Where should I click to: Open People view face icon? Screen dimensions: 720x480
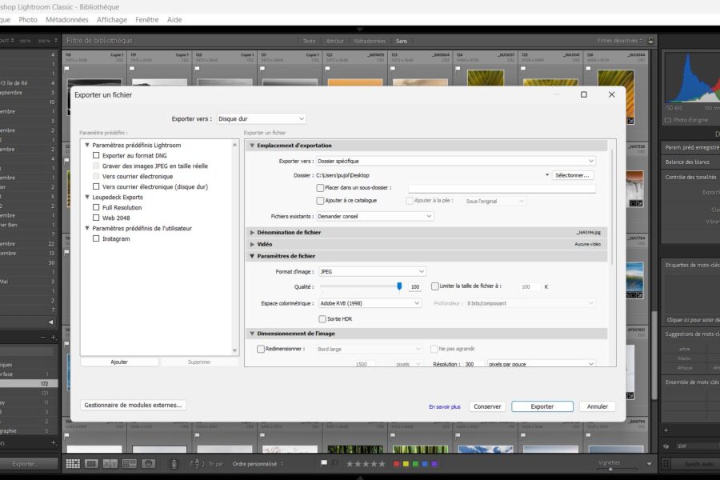[149, 463]
